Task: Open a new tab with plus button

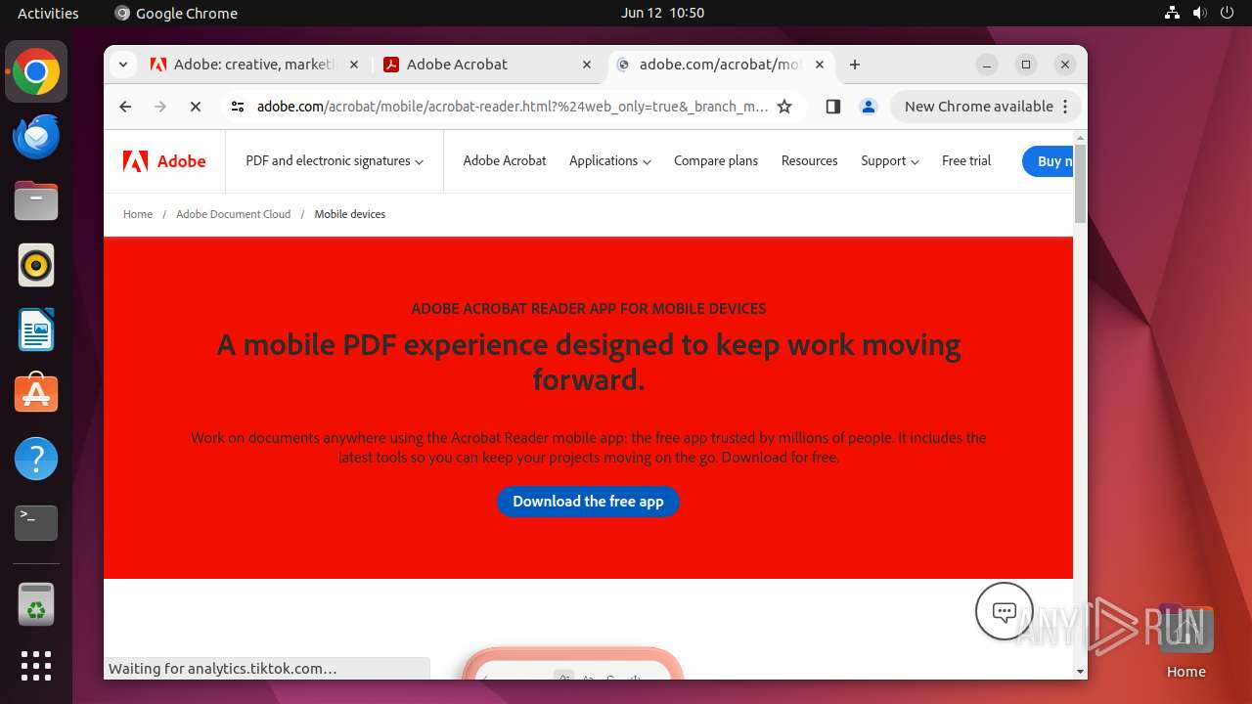Action: 855,65
